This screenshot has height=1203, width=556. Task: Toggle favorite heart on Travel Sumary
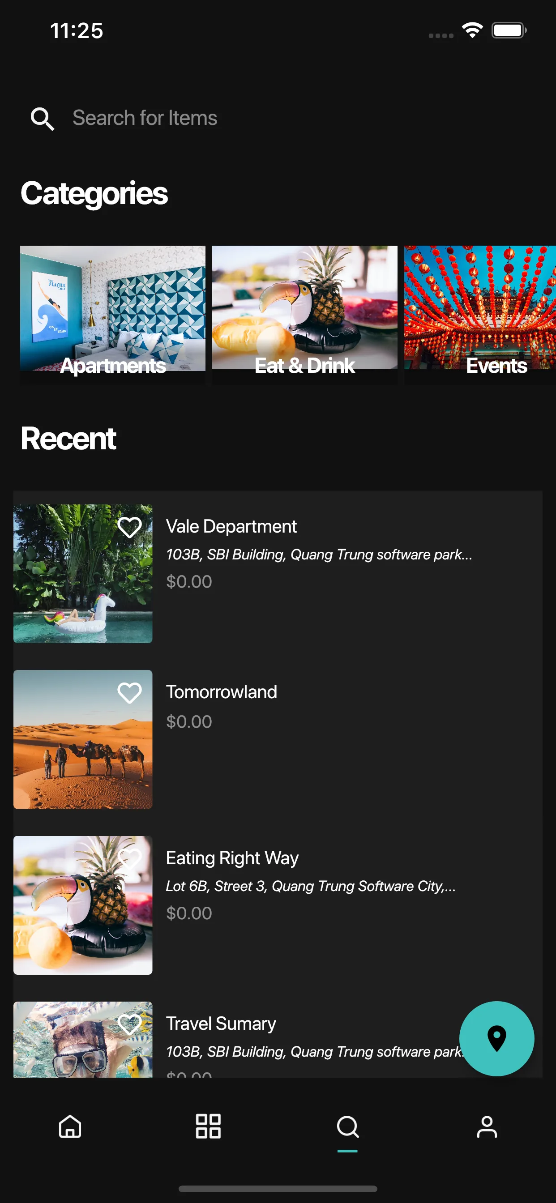click(129, 1024)
